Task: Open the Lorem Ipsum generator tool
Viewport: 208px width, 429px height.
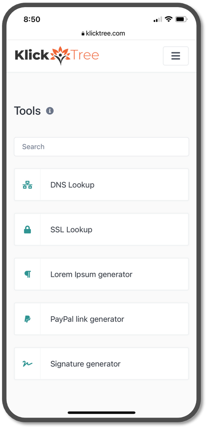Action: [x=101, y=274]
